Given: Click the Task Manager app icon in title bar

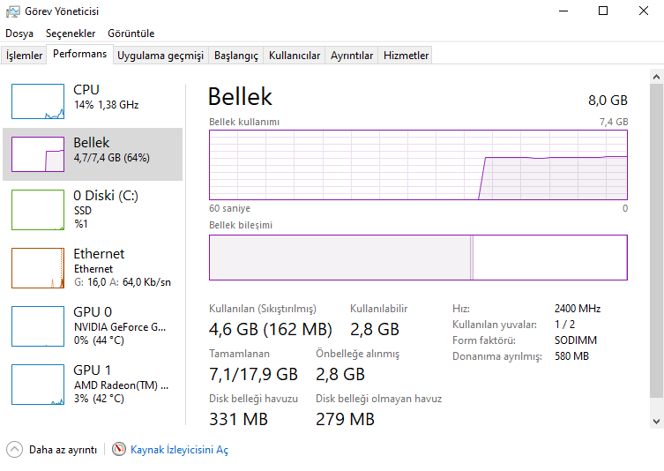Looking at the screenshot, I should point(13,11).
